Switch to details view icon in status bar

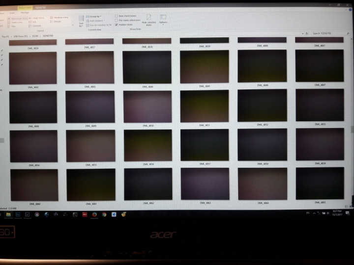click(347, 207)
